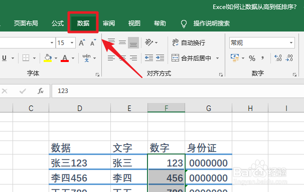This screenshot has width=304, height=192.
Task: Click the 操作说明搜索 search box
Action: pyautogui.click(x=212, y=23)
